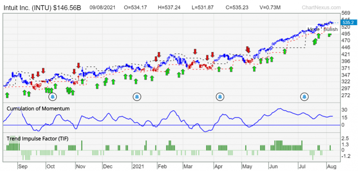Click the Feb label on time axis
The image size is (358, 171).
tap(163, 166)
